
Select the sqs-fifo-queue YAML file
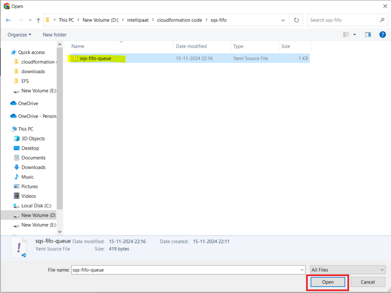pyautogui.click(x=95, y=58)
